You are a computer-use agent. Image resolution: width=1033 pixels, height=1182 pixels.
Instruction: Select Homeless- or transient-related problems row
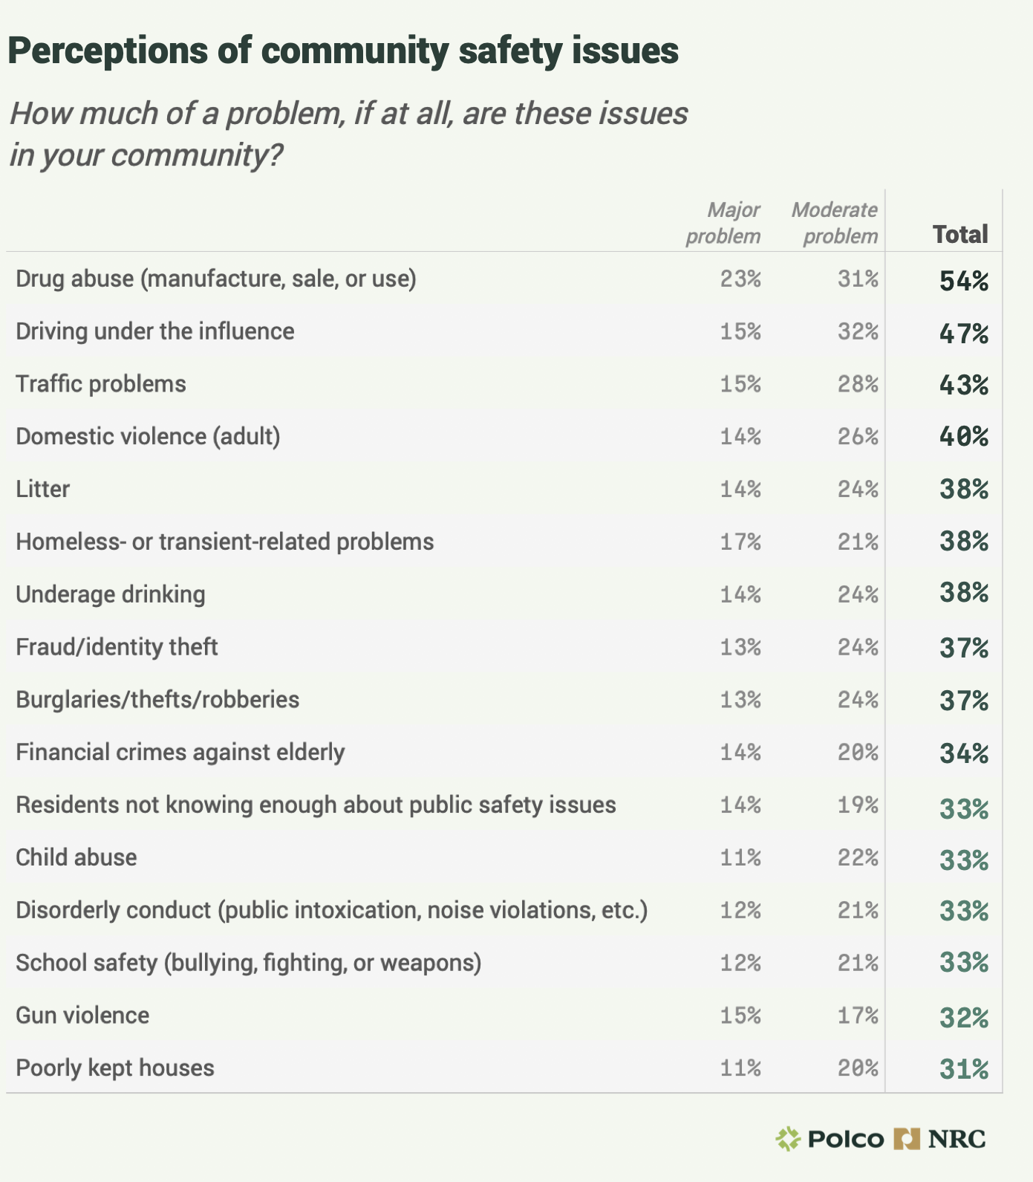225,542
